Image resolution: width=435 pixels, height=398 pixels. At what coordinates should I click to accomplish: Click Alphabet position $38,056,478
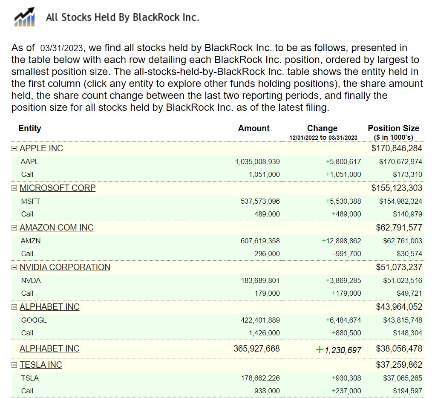(399, 349)
